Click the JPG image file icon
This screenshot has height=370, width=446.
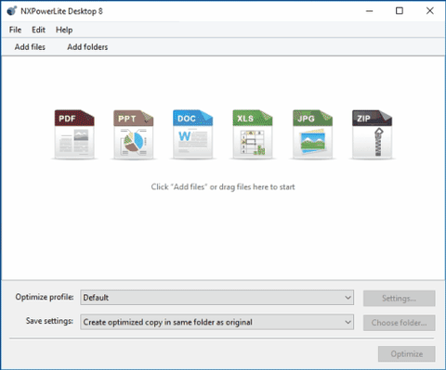pos(312,134)
